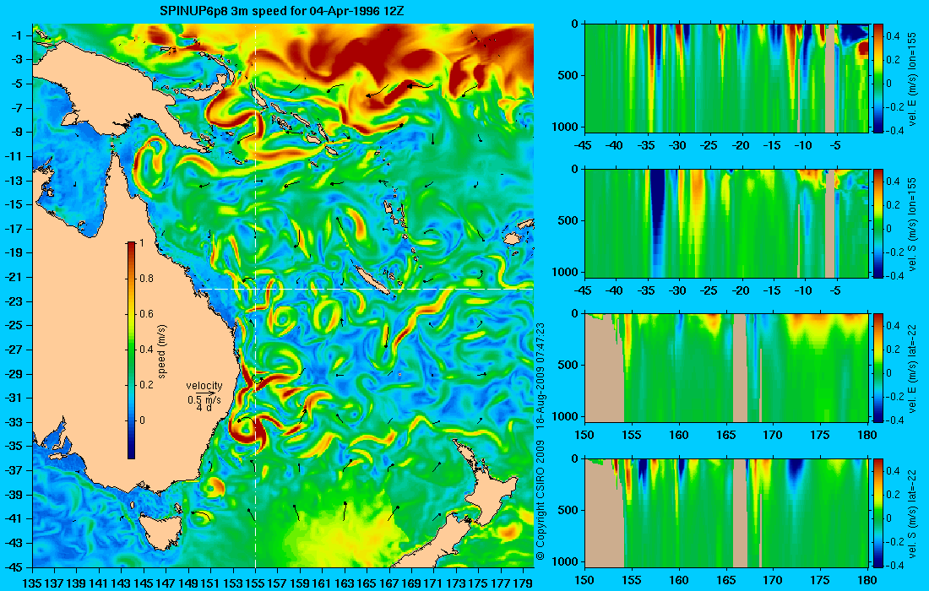The height and width of the screenshot is (591, 929).
Task: Click the color bar labeled 'vel. S (m/s) lat=-22'
Action: pyautogui.click(x=878, y=512)
